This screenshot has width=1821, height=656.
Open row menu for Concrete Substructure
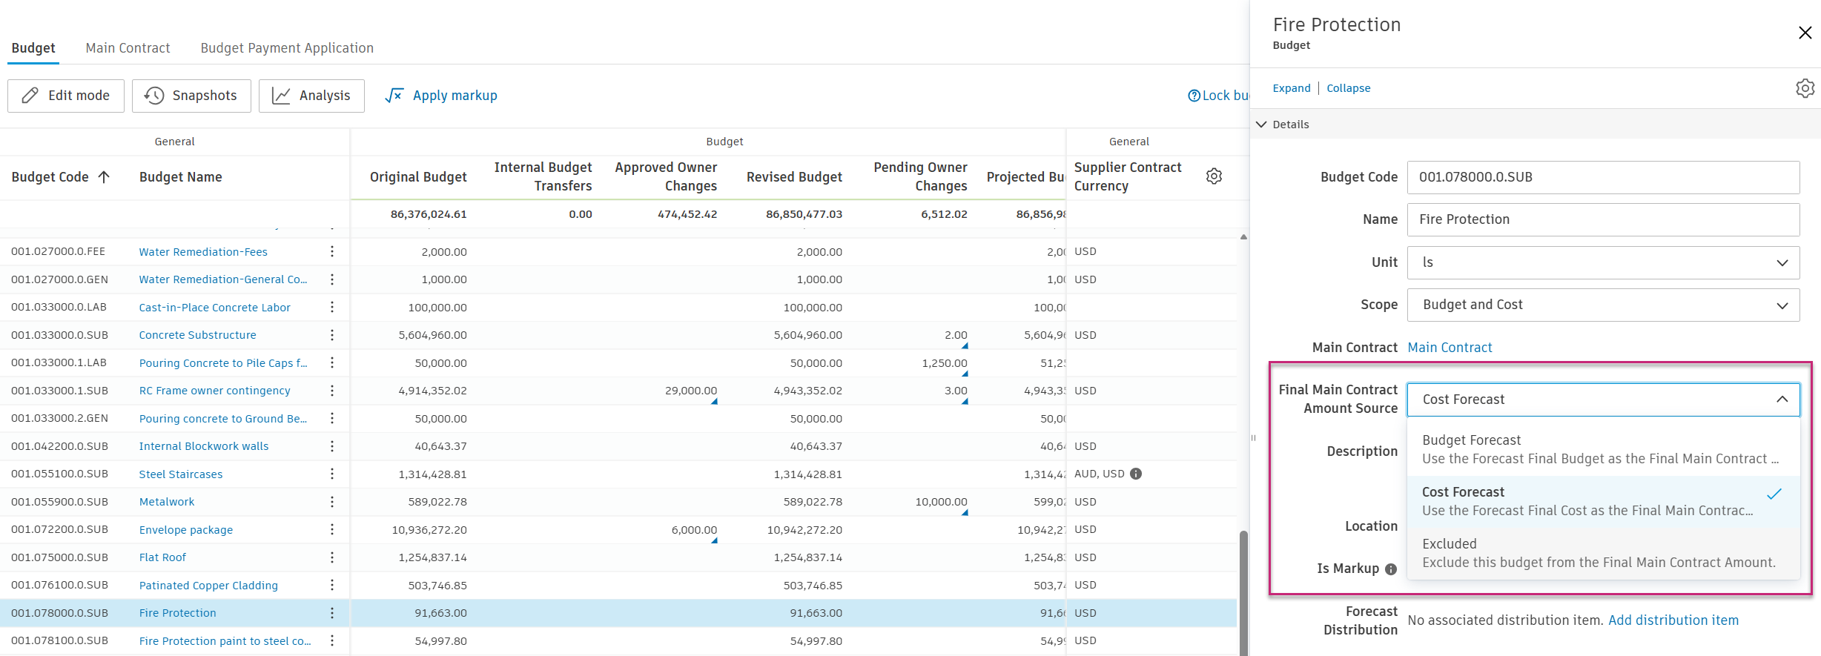click(332, 335)
